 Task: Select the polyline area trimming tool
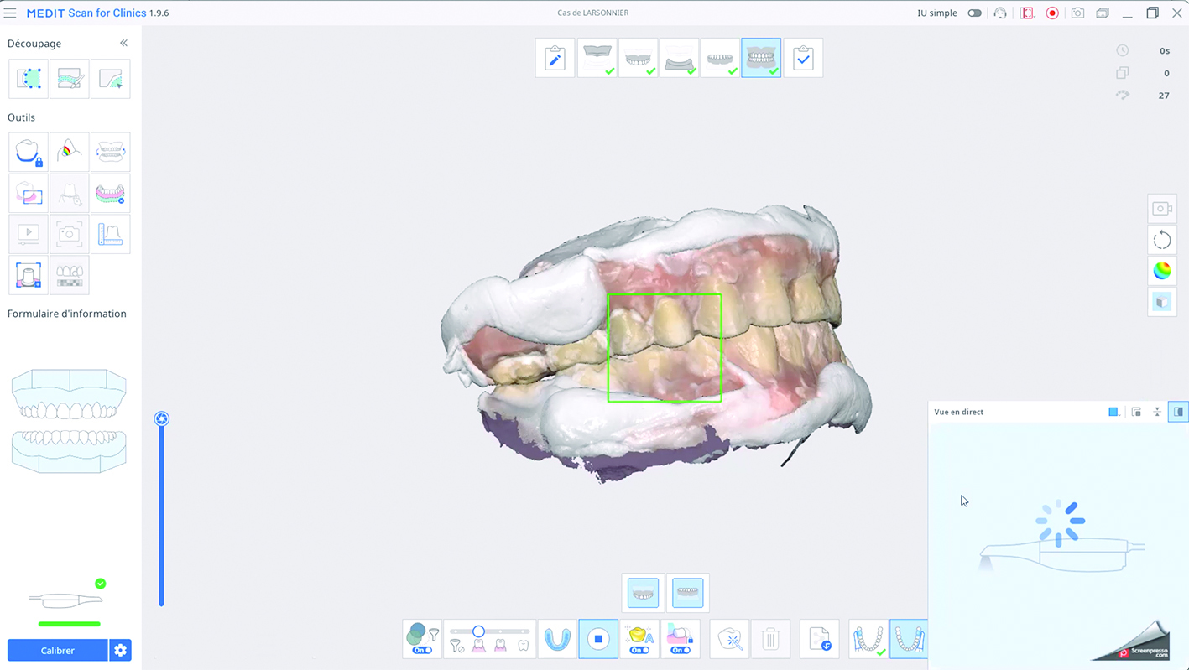(x=28, y=79)
